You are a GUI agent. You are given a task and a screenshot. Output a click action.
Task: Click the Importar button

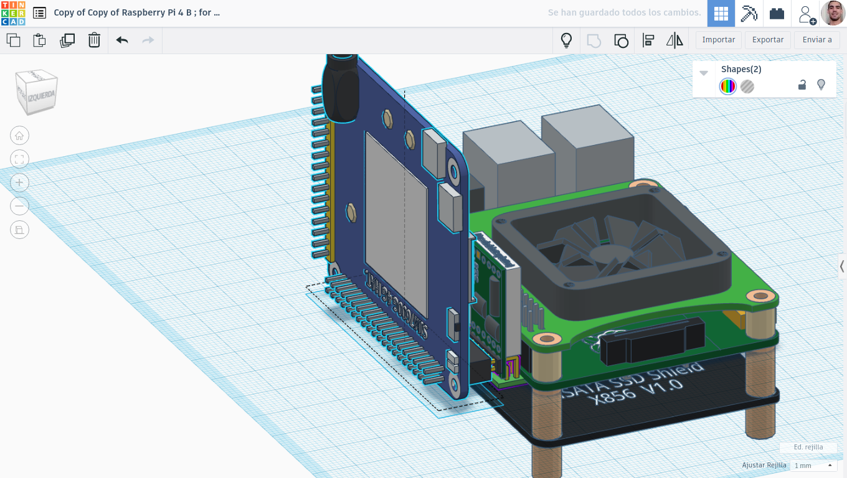point(719,40)
